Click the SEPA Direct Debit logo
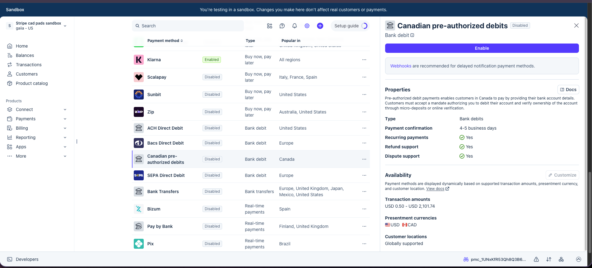This screenshot has width=592, height=268. (139, 175)
